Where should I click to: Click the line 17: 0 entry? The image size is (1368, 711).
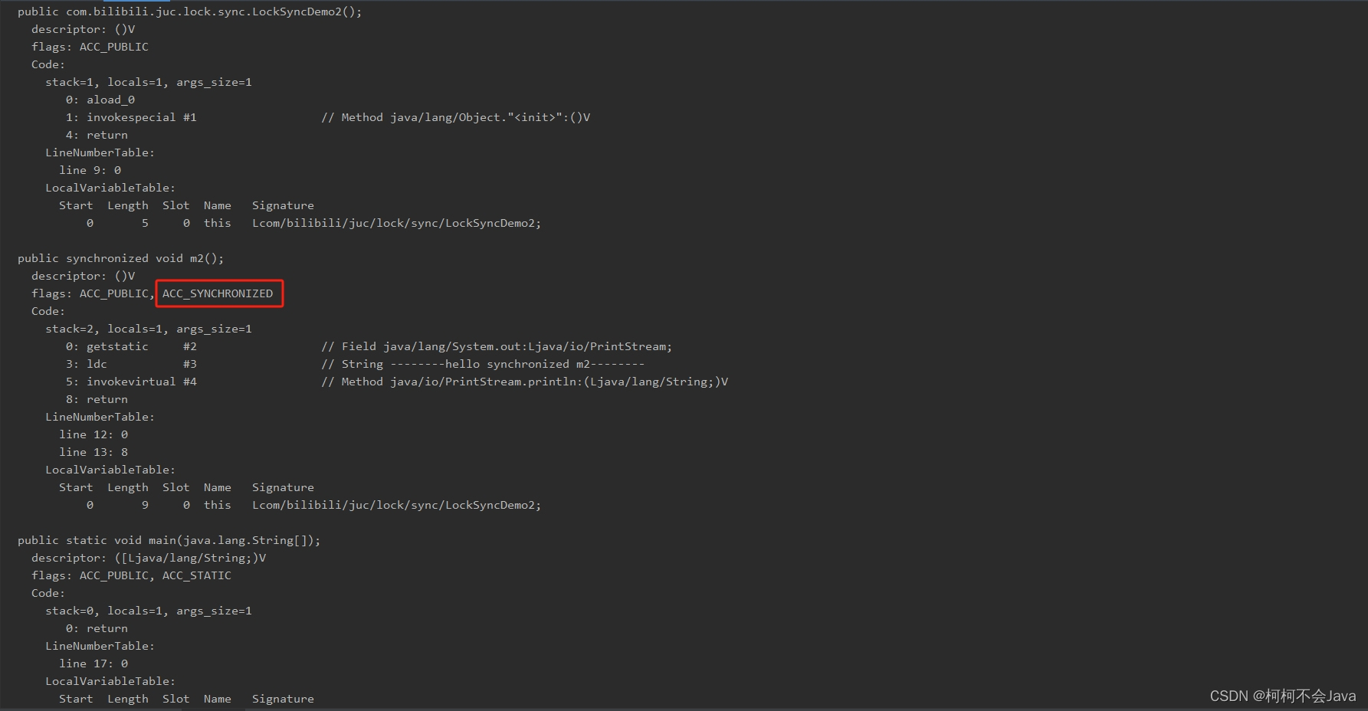click(x=93, y=663)
